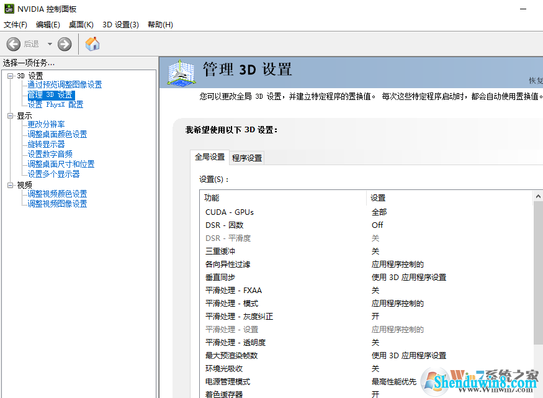The image size is (543, 398).
Task: Open 调整视频图像设置 task
Action: coord(58,204)
